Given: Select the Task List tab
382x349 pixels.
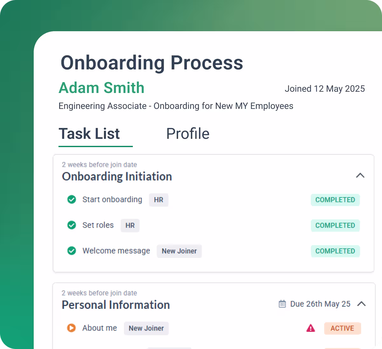Looking at the screenshot, I should coord(89,134).
